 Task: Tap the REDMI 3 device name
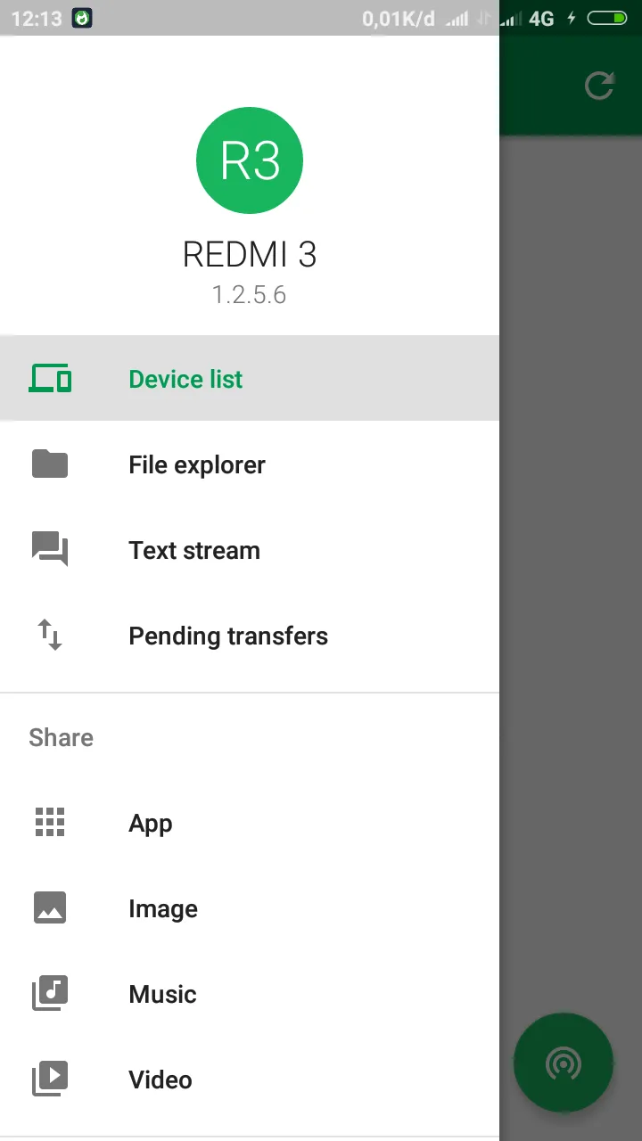[x=250, y=255]
